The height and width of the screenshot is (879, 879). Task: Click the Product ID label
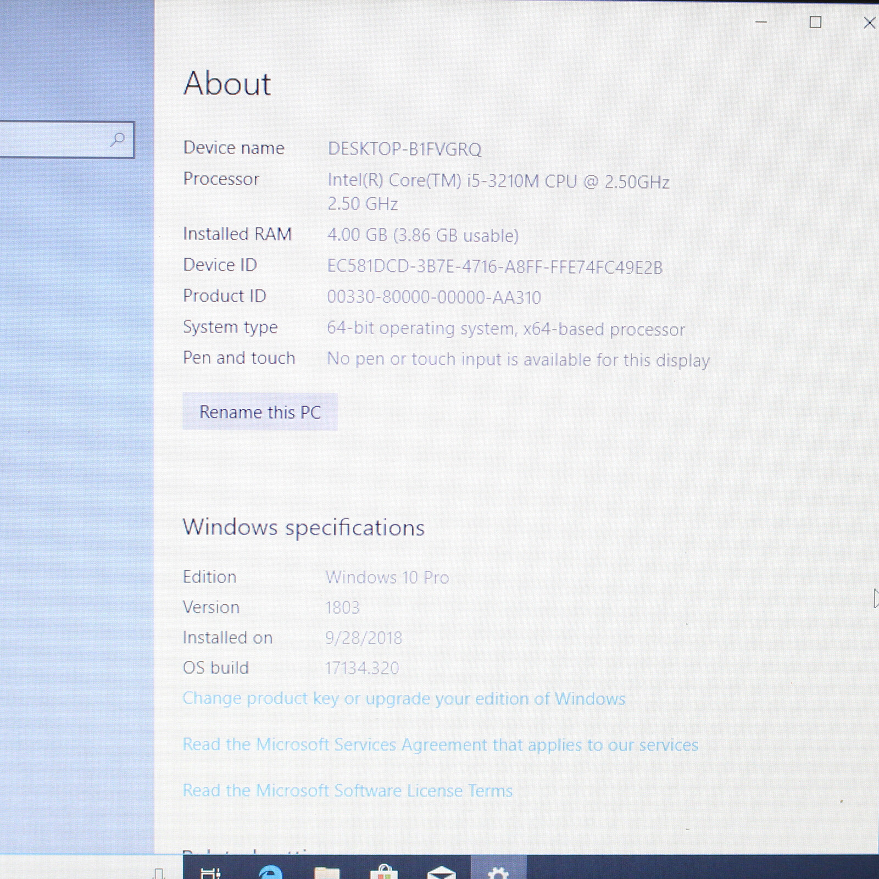point(224,296)
